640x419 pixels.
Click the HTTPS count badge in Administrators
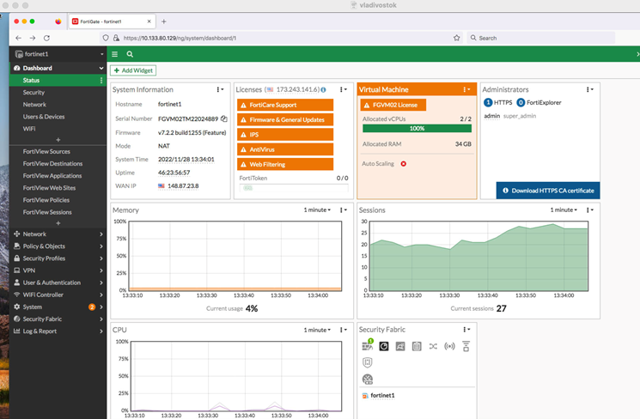click(488, 102)
